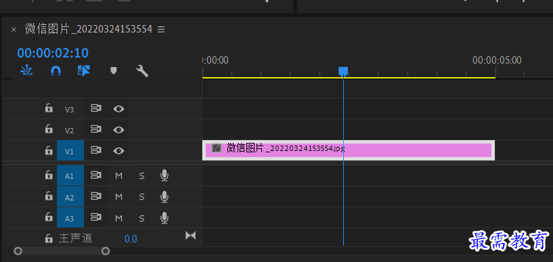Solo track A3
This screenshot has width=553, height=262.
pyautogui.click(x=141, y=218)
